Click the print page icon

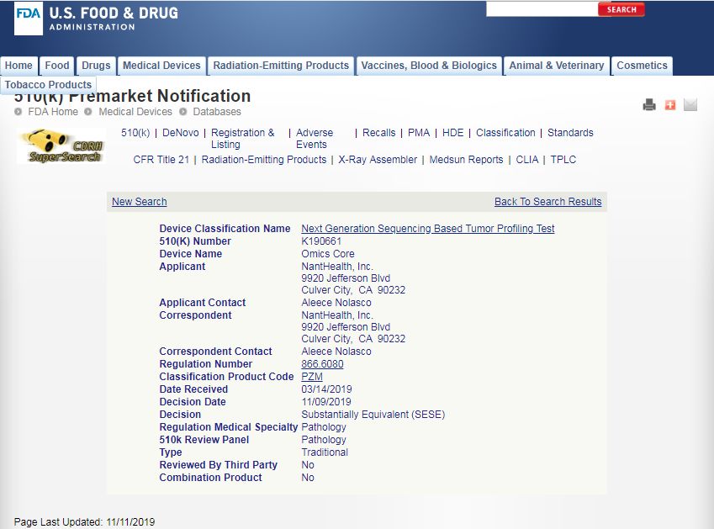tap(649, 105)
